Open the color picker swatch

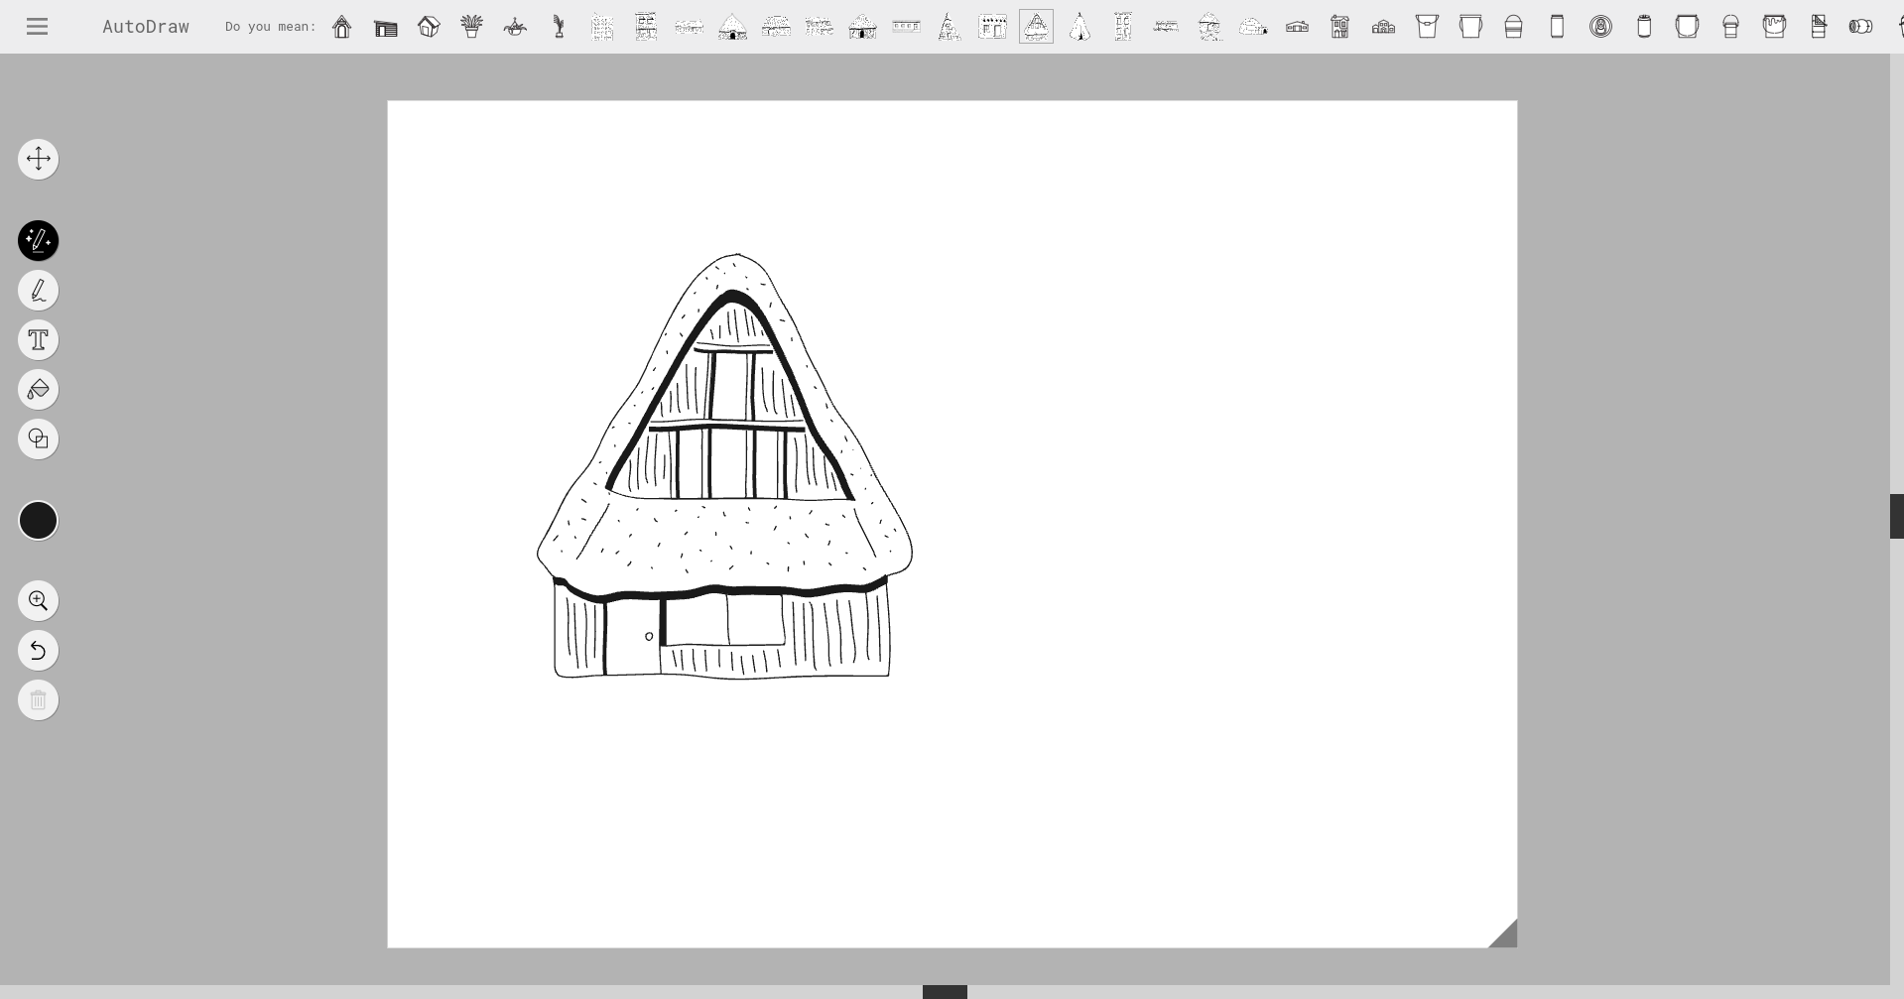click(x=38, y=520)
